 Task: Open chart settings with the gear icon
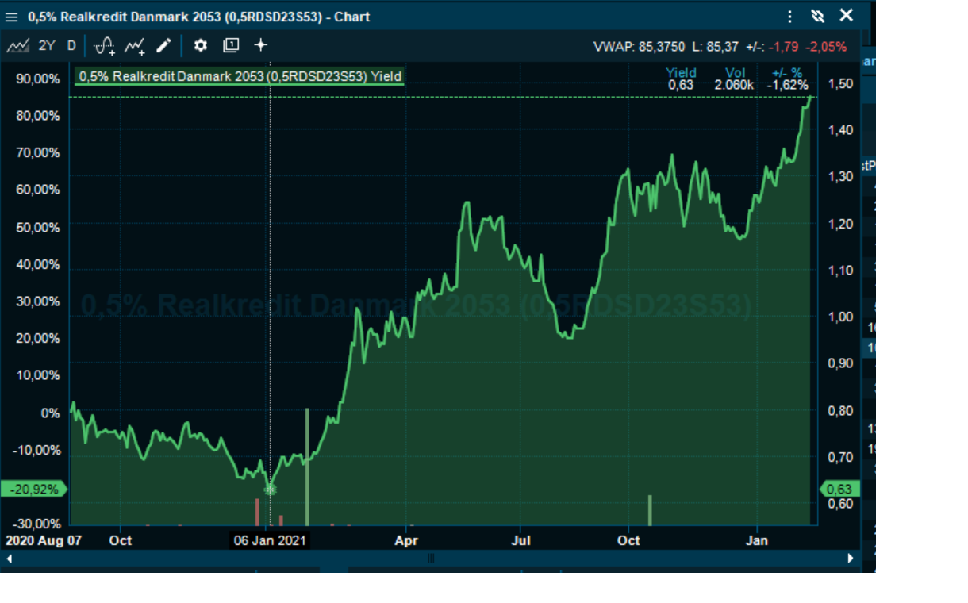point(201,46)
